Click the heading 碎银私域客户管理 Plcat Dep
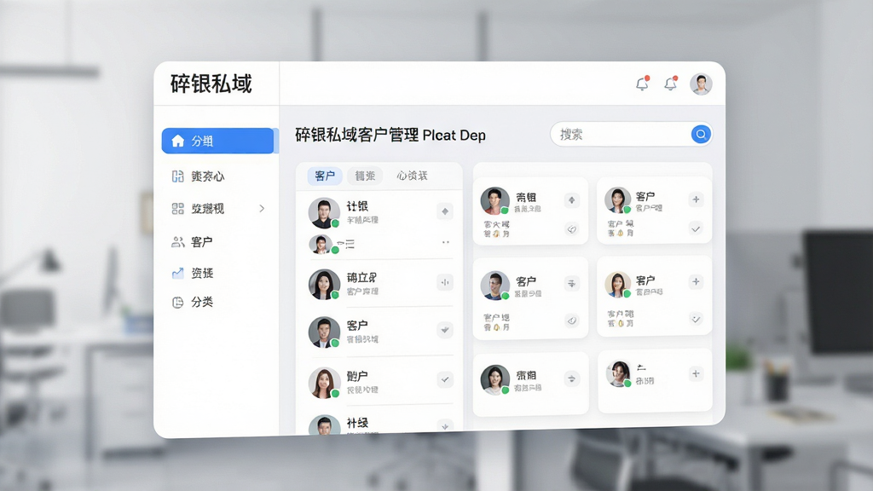The height and width of the screenshot is (491, 873). [390, 135]
